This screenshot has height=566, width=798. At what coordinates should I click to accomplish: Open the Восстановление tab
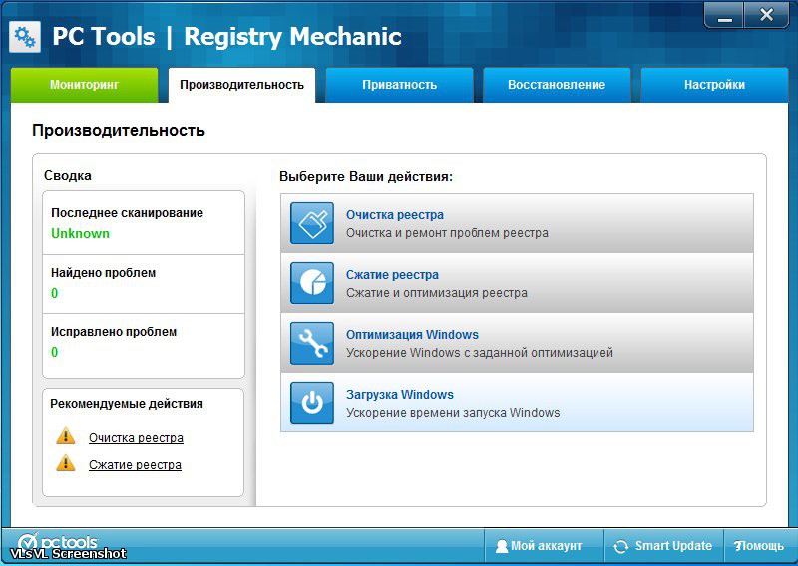[x=556, y=85]
